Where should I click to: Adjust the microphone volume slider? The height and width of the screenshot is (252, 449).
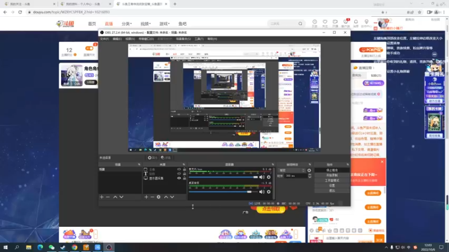coord(223,177)
